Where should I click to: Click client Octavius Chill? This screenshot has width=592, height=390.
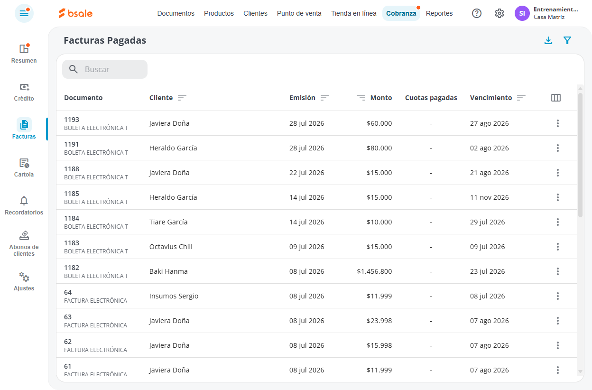171,247
